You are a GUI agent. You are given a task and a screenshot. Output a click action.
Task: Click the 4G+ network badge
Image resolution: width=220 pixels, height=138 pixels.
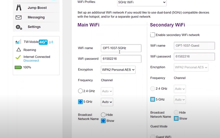pos(43,42)
